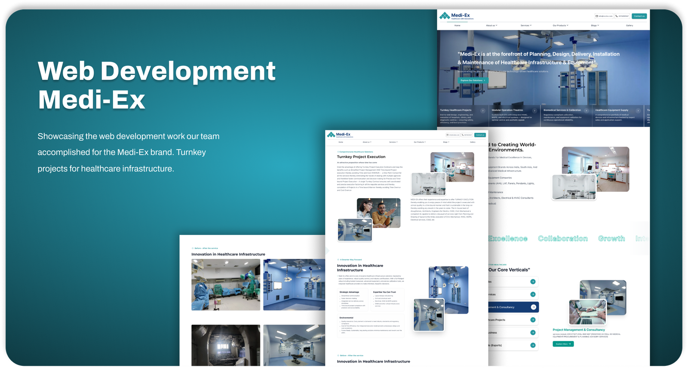
Task: Click the 'Web Development Medi-Ex' main title
Action: 157,85
